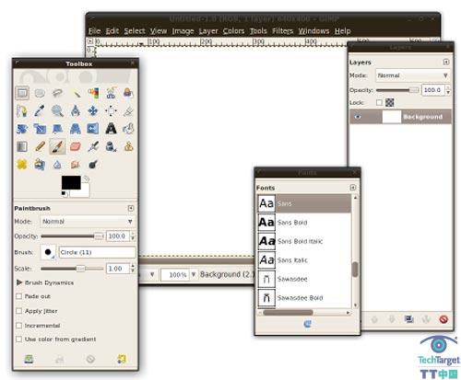This screenshot has width=461, height=380.
Task: Select the Clone stamp tool
Action: [x=128, y=147]
